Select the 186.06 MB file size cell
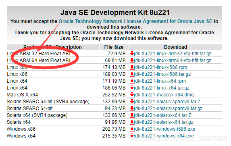The height and width of the screenshot is (146, 231). click(x=114, y=88)
